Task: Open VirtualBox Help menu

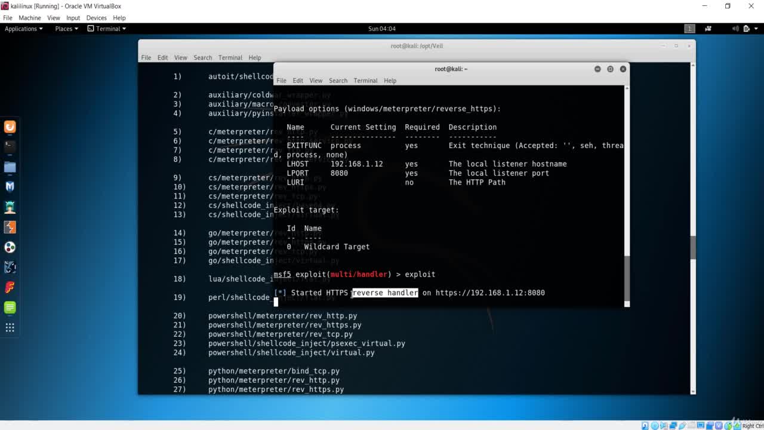Action: click(119, 18)
